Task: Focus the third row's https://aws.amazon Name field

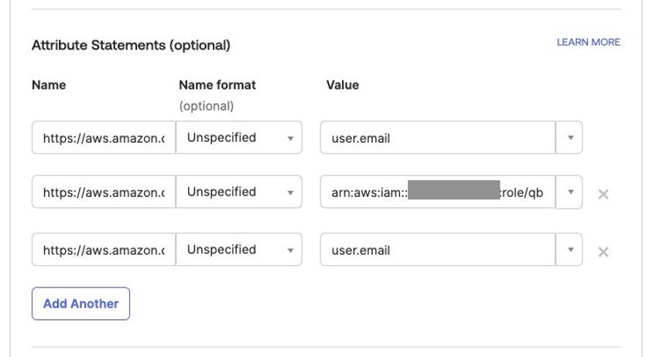Action: 104,250
